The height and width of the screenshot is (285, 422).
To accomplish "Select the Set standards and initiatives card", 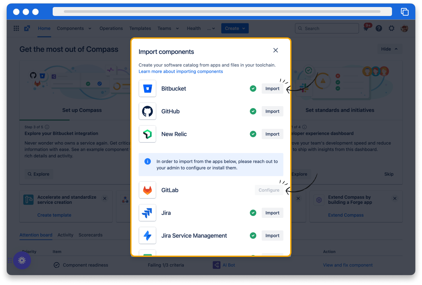I will [x=340, y=110].
